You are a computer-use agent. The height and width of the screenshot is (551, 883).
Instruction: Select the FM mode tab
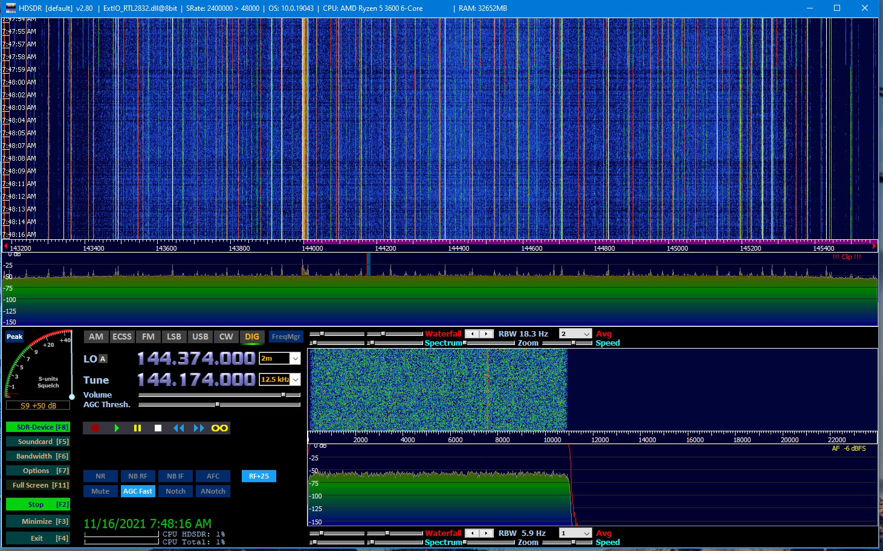coord(148,337)
